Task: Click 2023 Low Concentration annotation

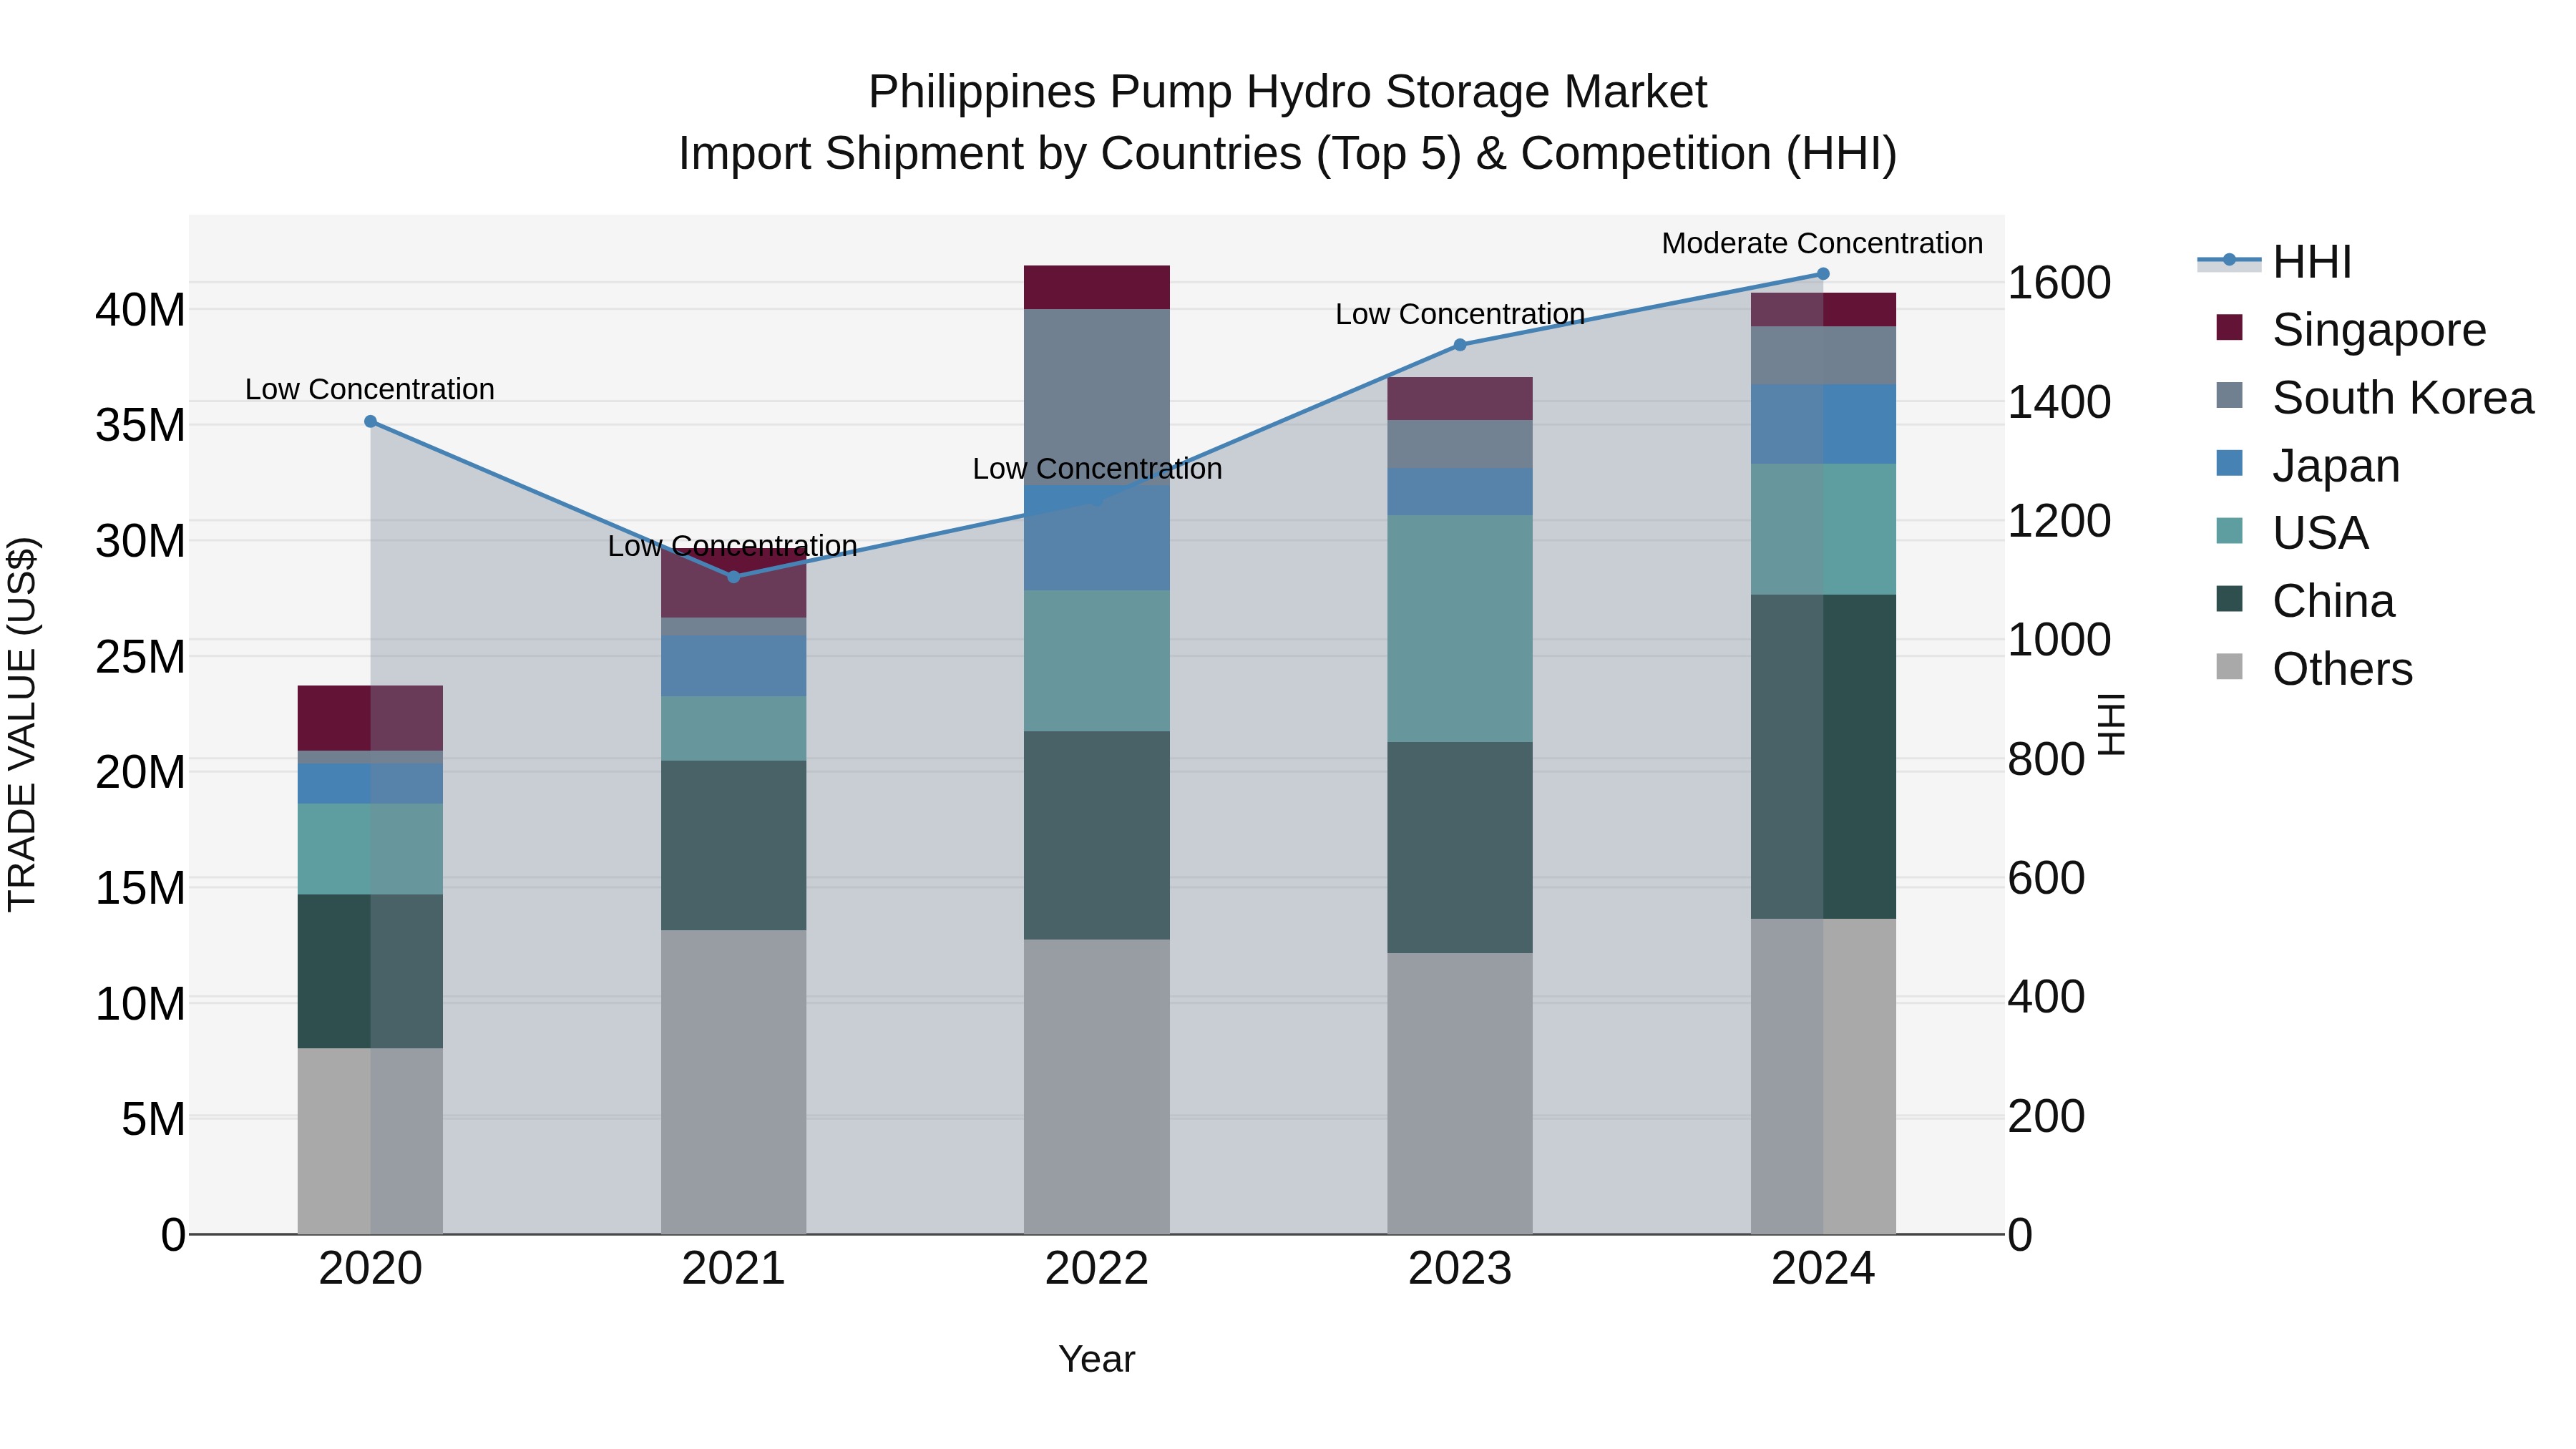Action: coord(1460,315)
